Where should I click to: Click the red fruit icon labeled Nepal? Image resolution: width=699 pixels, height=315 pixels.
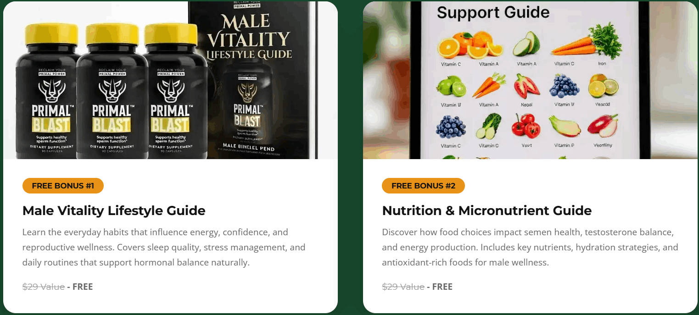pyautogui.click(x=526, y=86)
